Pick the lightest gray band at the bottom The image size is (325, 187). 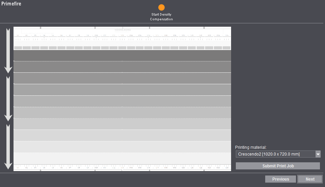click(122, 158)
